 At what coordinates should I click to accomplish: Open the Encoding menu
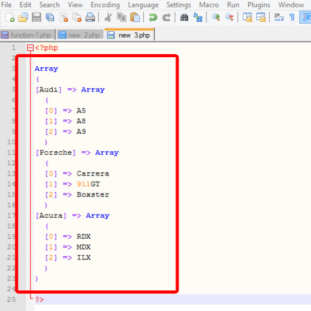(105, 4)
